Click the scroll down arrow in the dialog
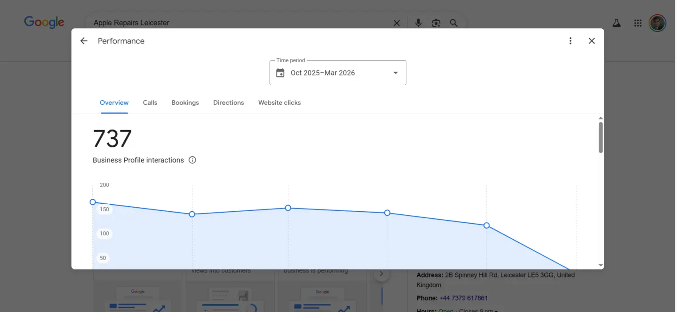 (x=601, y=265)
